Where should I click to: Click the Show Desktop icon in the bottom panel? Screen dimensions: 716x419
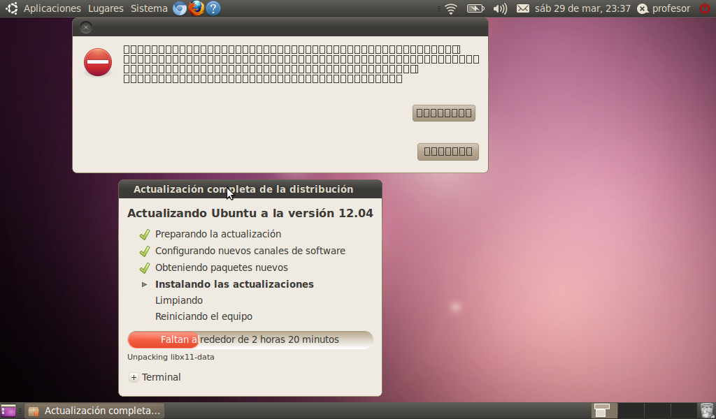8,411
